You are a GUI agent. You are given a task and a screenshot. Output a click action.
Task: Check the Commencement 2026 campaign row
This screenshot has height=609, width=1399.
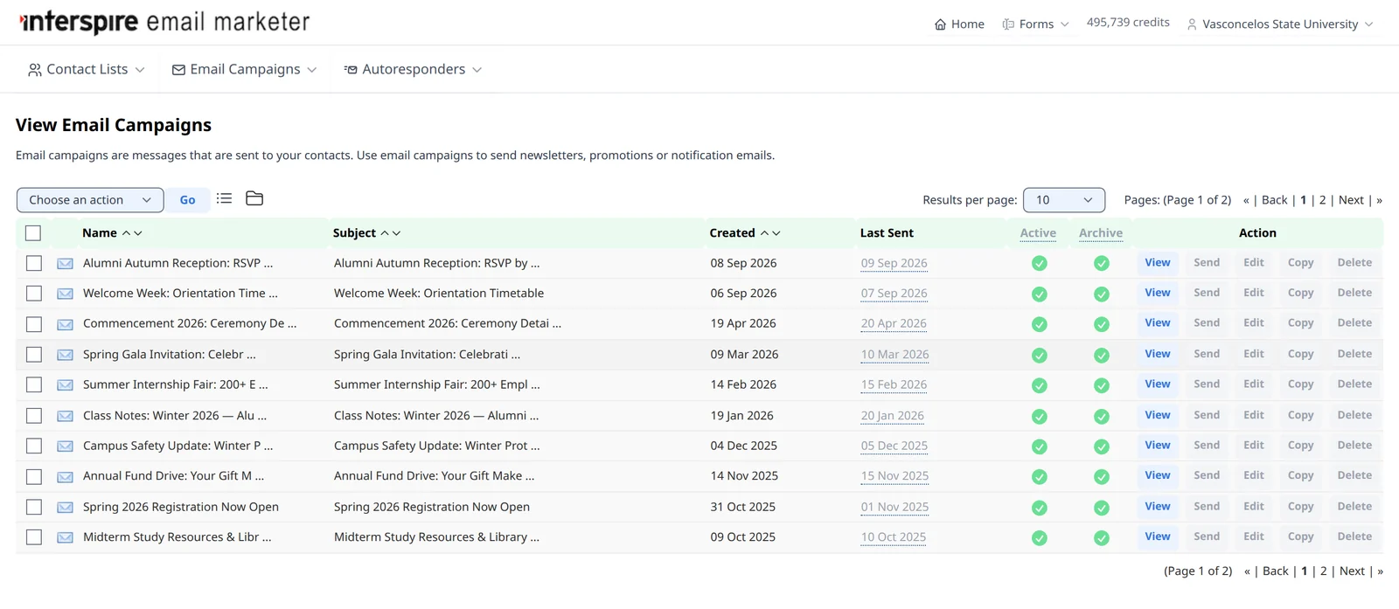point(34,324)
